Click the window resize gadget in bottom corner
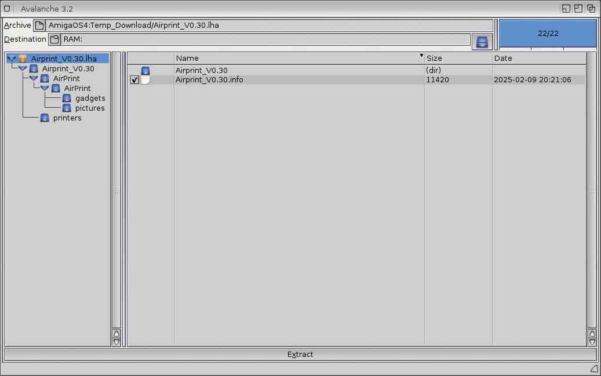The image size is (601, 376). [x=594, y=369]
